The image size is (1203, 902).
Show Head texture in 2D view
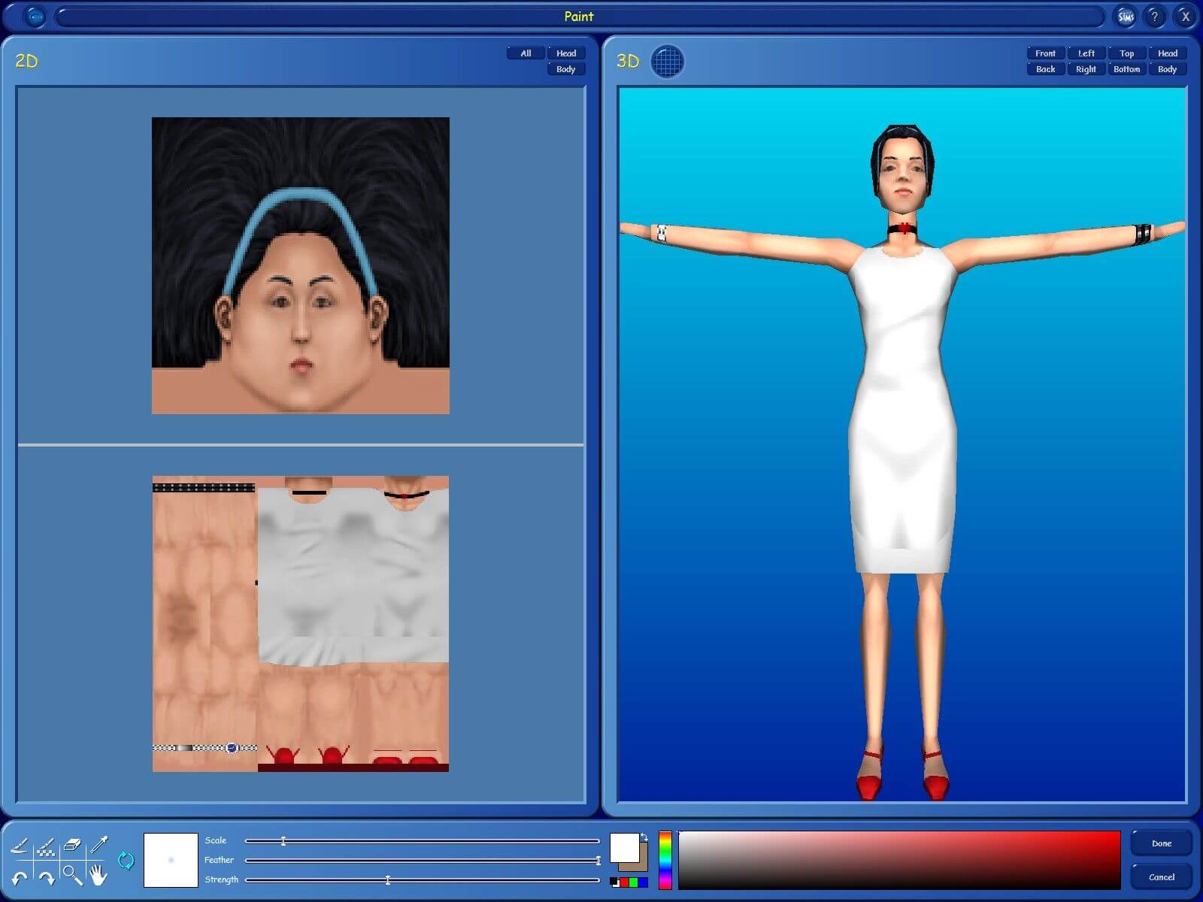coord(566,53)
